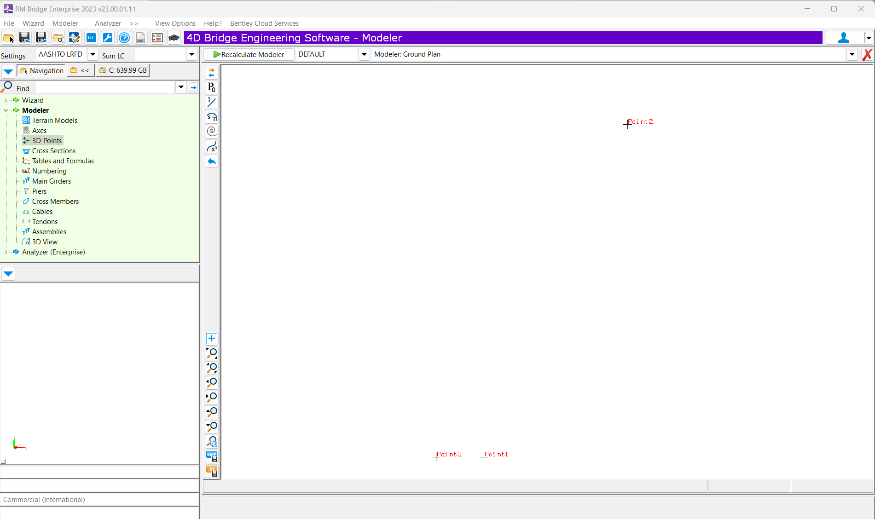Image resolution: width=875 pixels, height=519 pixels.
Task: Select the straight line segment tool
Action: coord(212,102)
